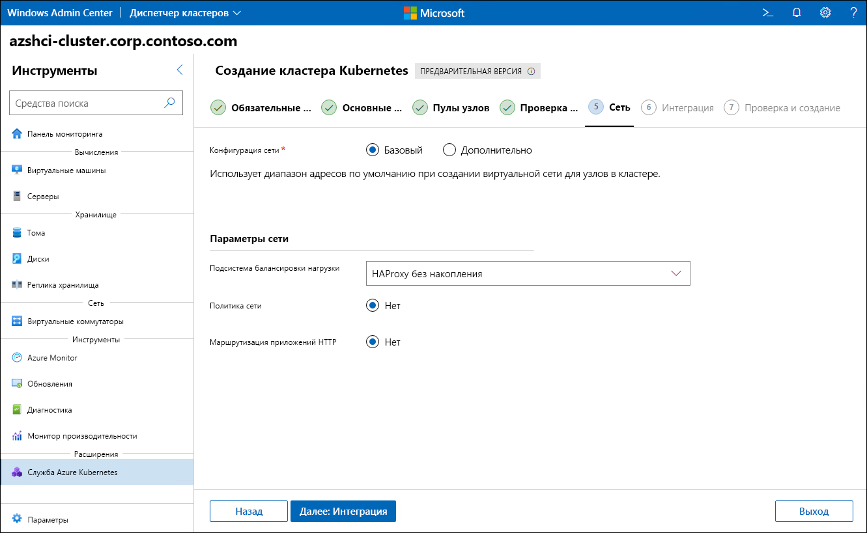Go to step 7 Проверка и создание
Image resolution: width=867 pixels, height=533 pixels.
[782, 107]
